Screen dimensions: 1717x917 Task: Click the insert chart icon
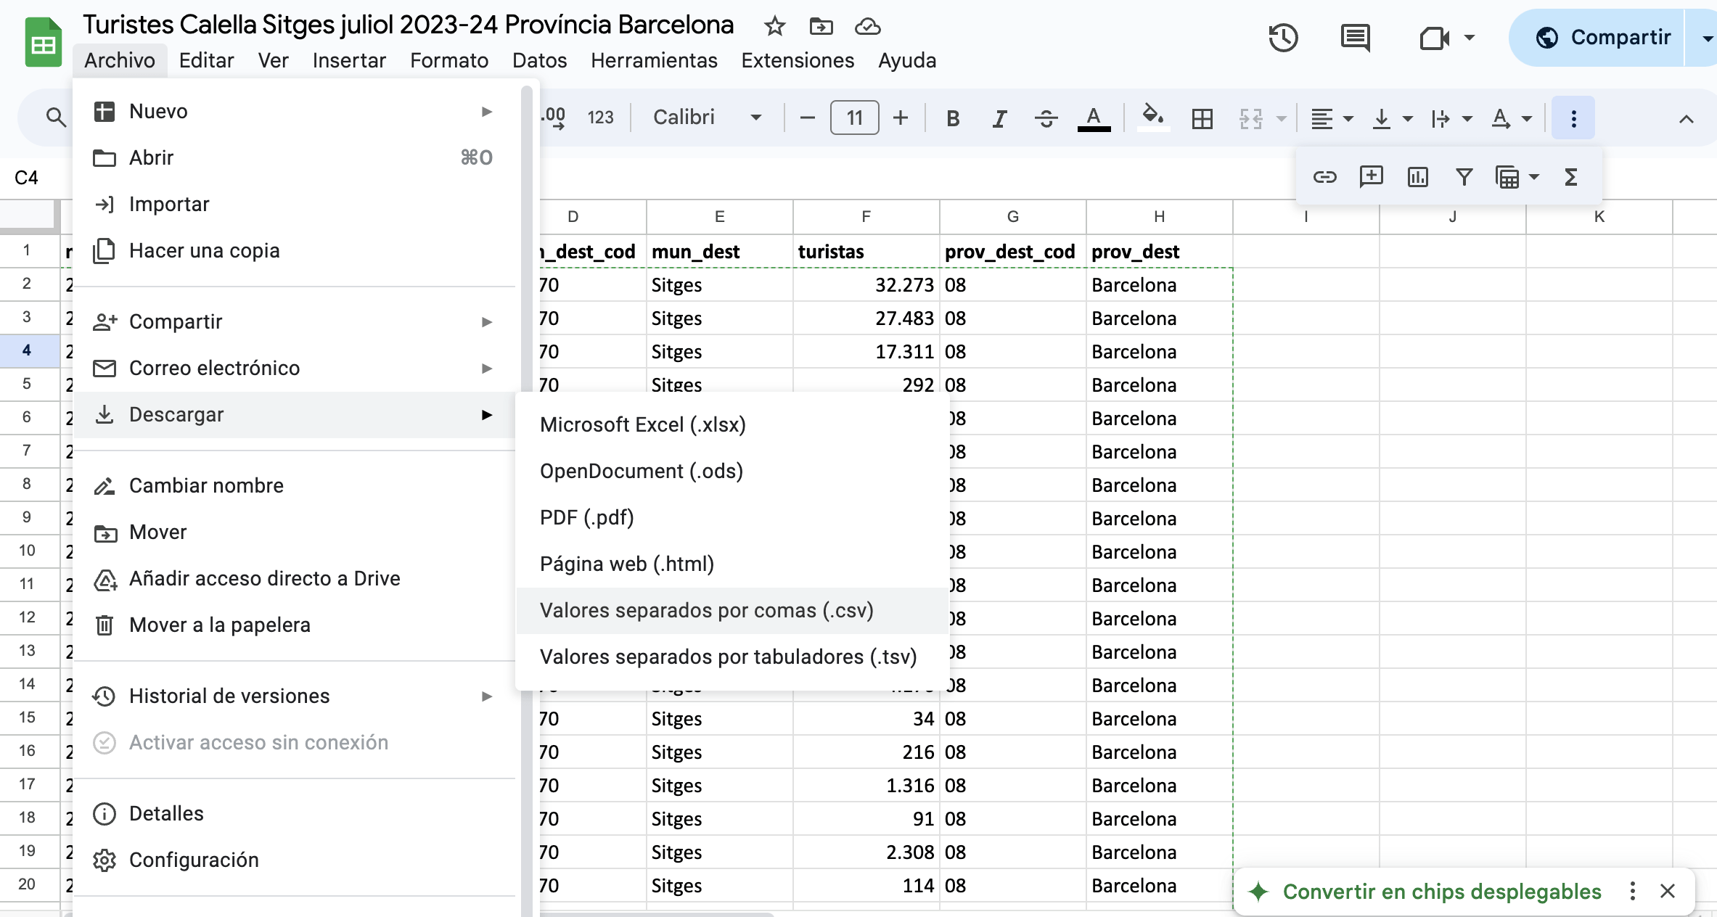click(1417, 177)
